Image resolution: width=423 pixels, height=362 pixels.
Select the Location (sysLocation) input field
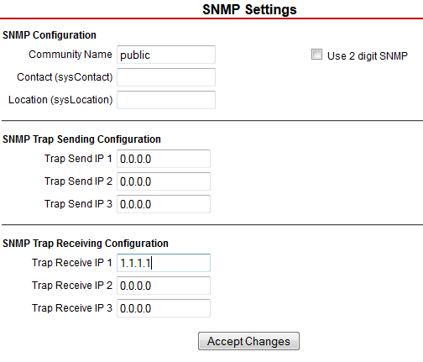(166, 100)
